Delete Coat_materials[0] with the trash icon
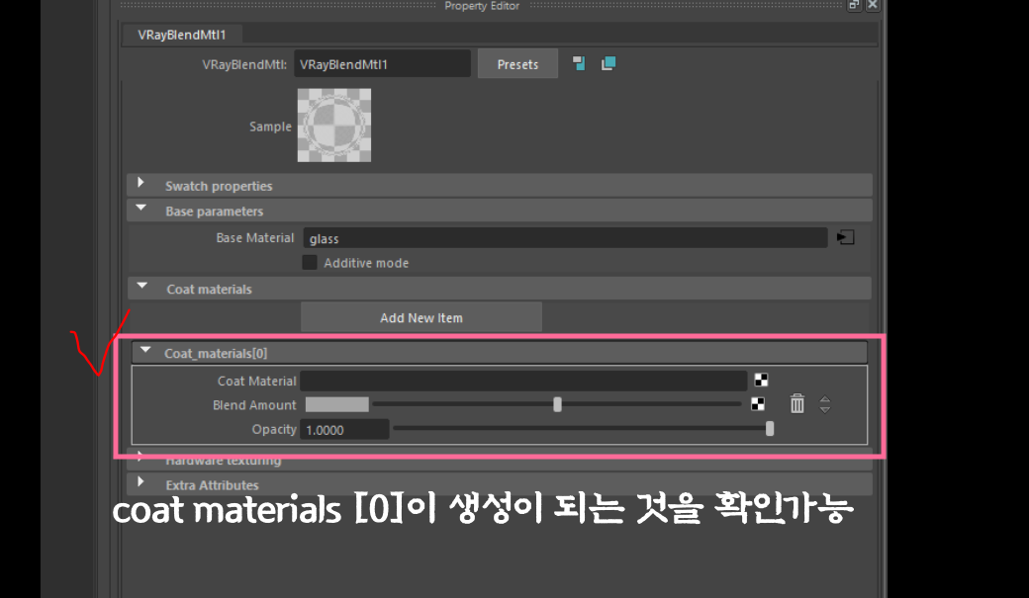 tap(796, 404)
